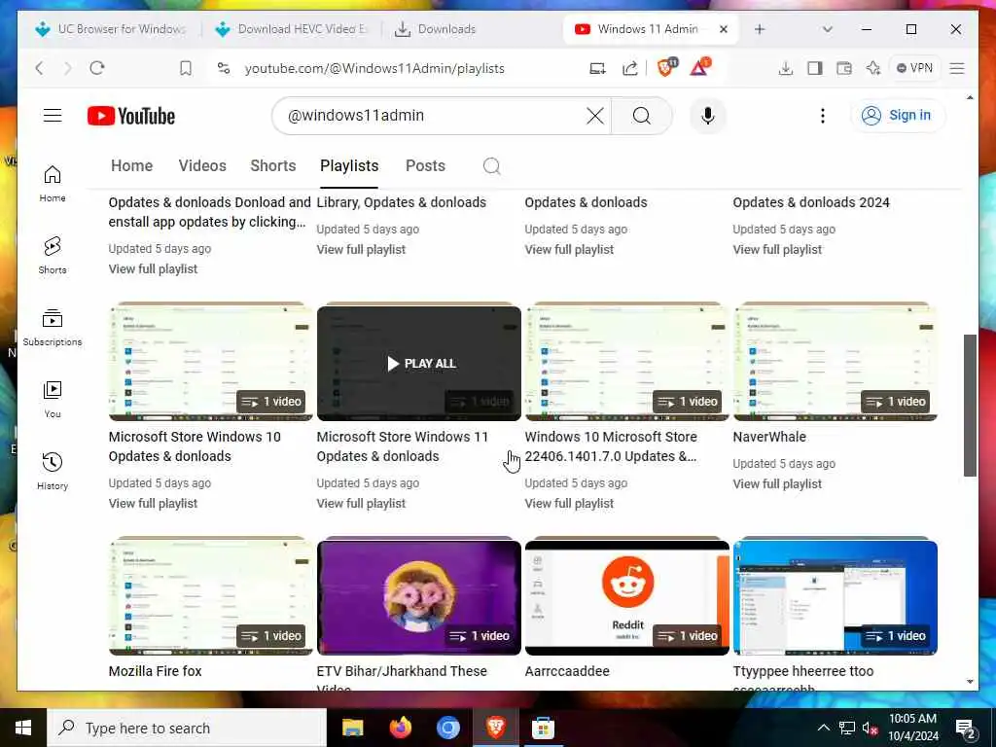Open the Microsoft Store Windows 10 playlist thumbnail

pyautogui.click(x=211, y=362)
